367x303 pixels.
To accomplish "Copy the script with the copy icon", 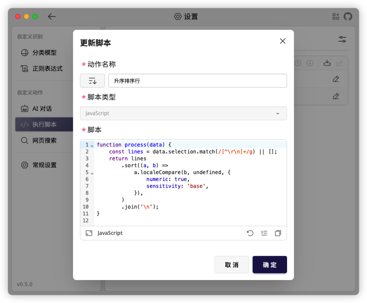I will point(278,233).
